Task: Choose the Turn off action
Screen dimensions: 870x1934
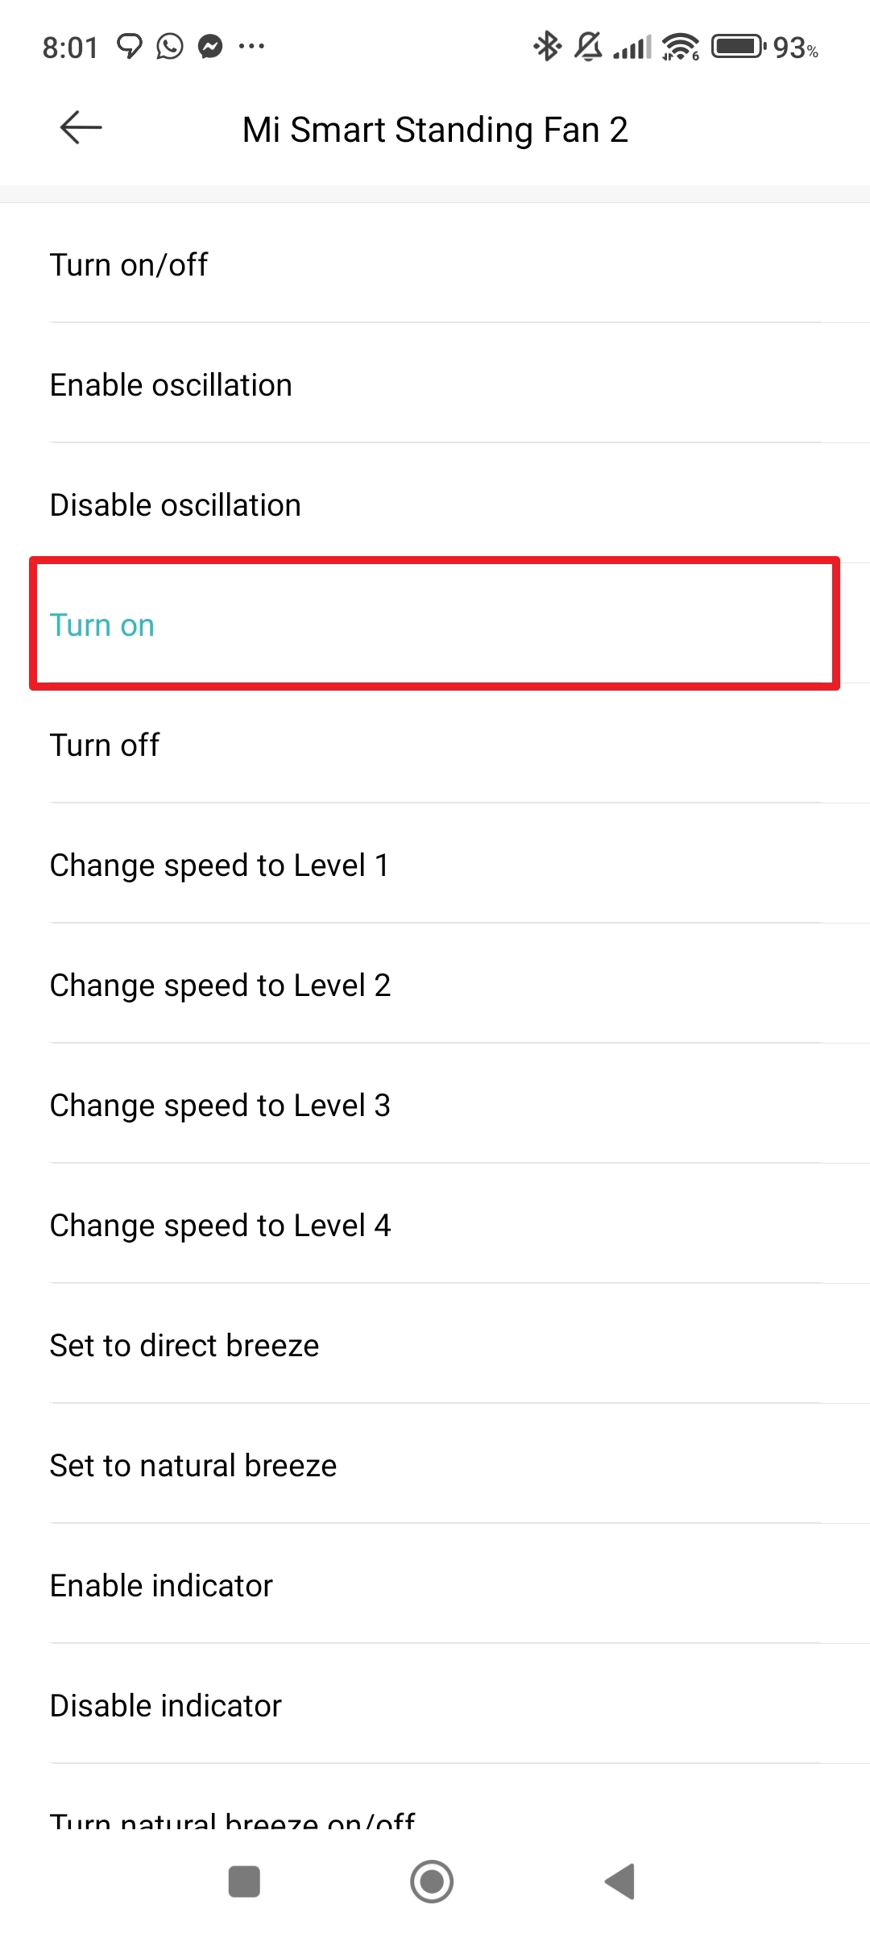Action: click(435, 745)
